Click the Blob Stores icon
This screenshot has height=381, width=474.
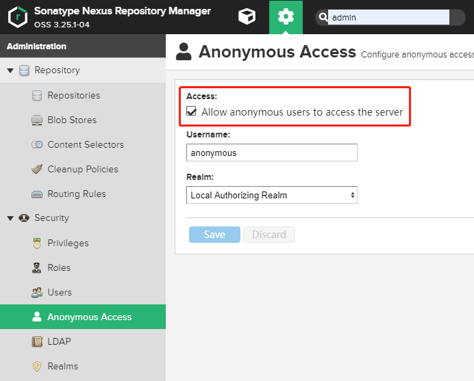click(x=37, y=120)
